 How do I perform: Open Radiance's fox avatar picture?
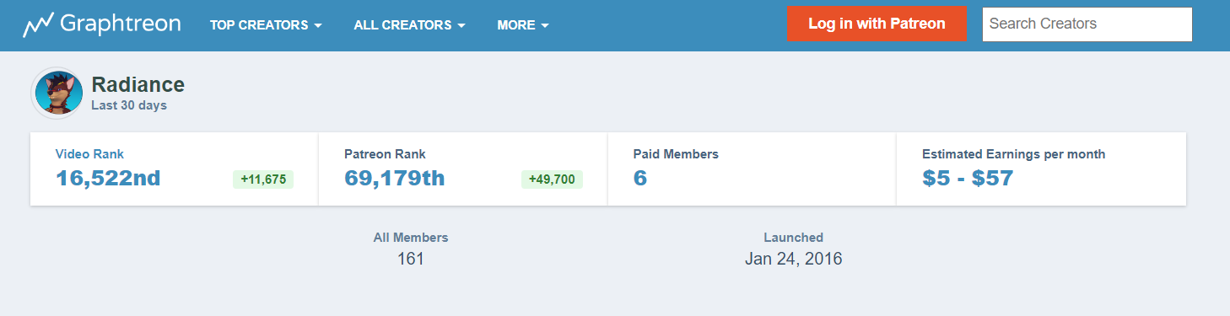(57, 93)
